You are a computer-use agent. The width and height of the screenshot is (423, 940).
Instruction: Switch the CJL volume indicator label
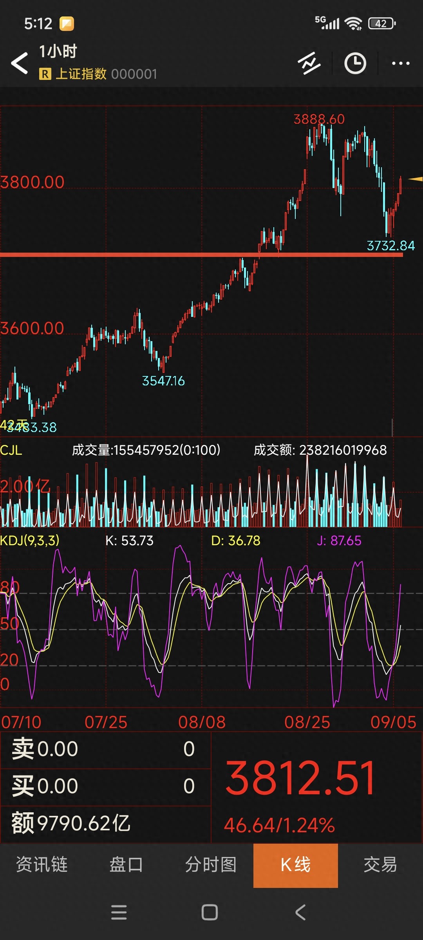tap(11, 450)
